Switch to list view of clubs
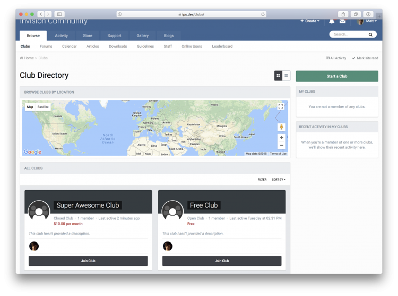Viewport: 398px width, 296px height. (x=287, y=75)
